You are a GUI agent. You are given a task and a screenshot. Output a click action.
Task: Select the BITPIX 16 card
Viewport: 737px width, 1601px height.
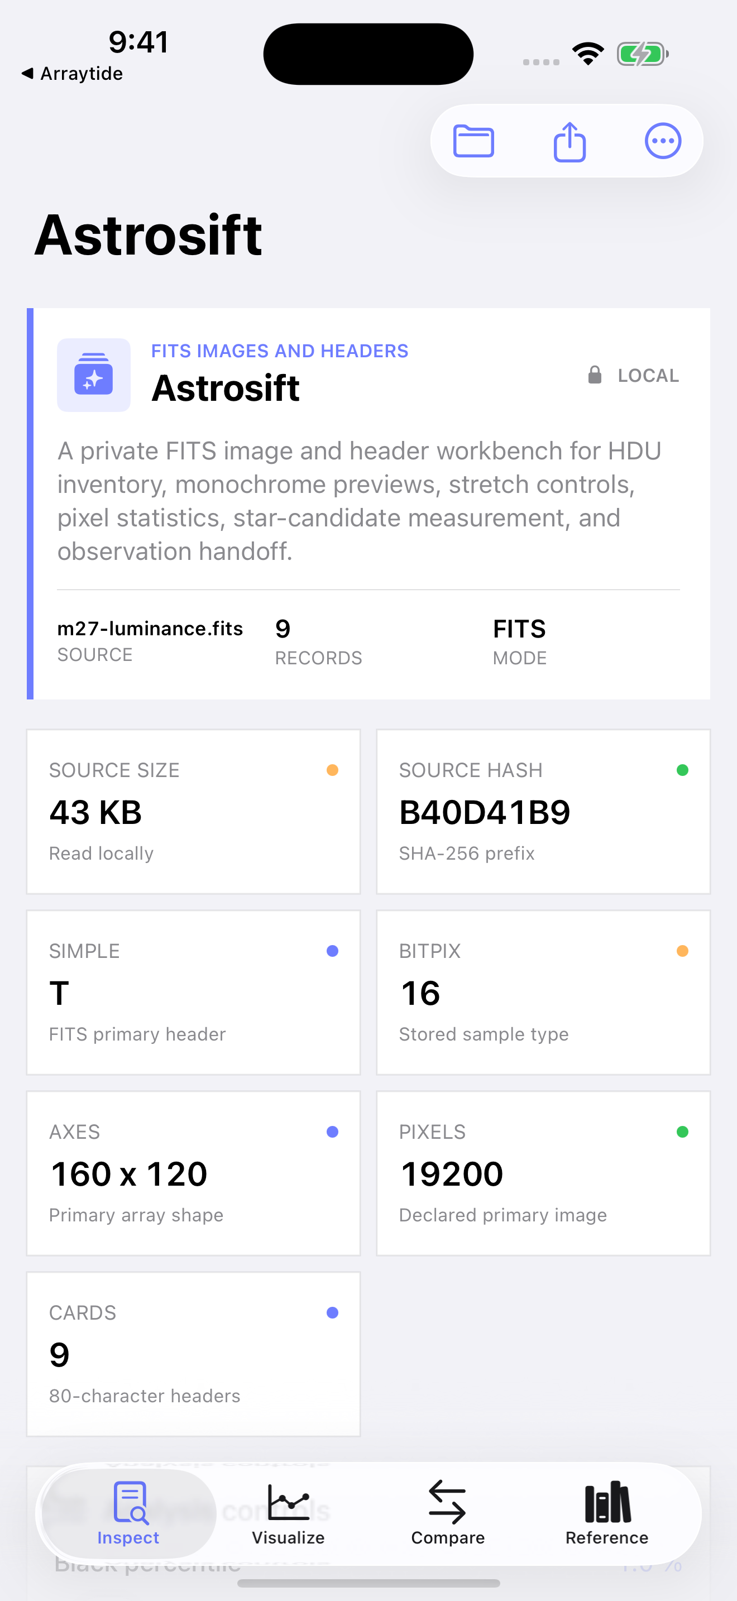pos(543,993)
